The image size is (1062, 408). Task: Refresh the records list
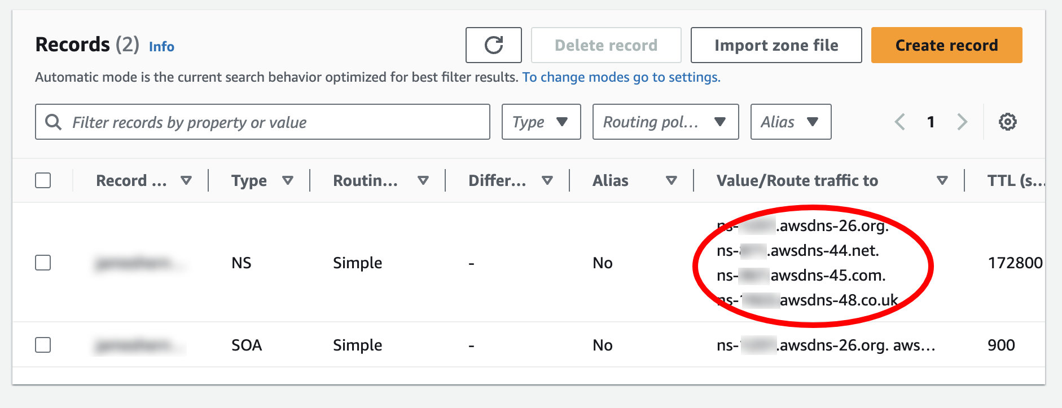493,45
